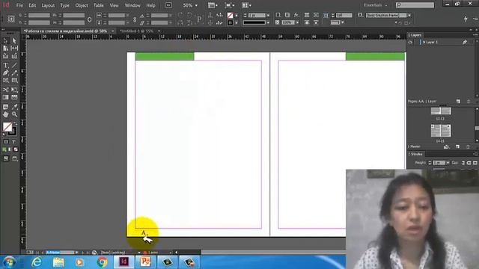Click the fill swatch in the control bar

230,15
